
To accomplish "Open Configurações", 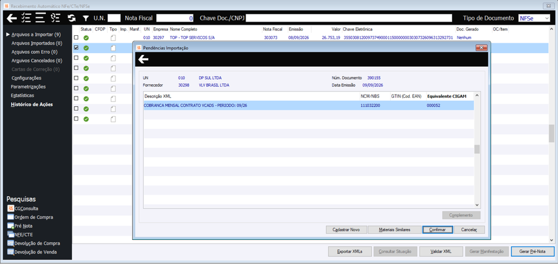I will pyautogui.click(x=26, y=78).
